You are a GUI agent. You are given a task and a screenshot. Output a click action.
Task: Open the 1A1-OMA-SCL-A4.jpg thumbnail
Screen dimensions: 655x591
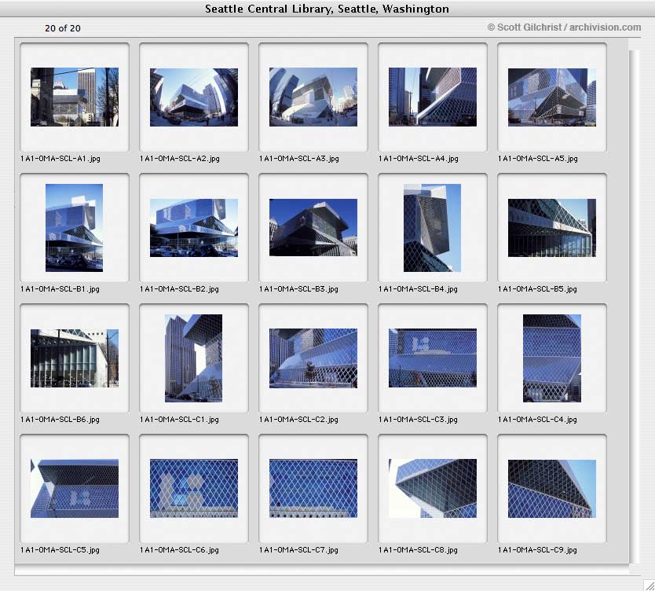pos(433,97)
